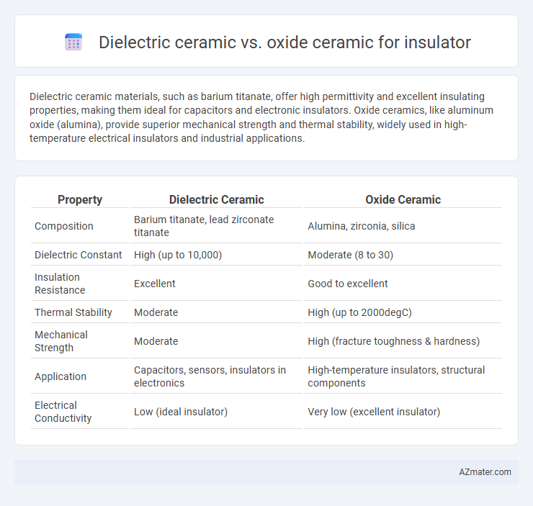Open the AZmater.com footer link

(x=485, y=471)
